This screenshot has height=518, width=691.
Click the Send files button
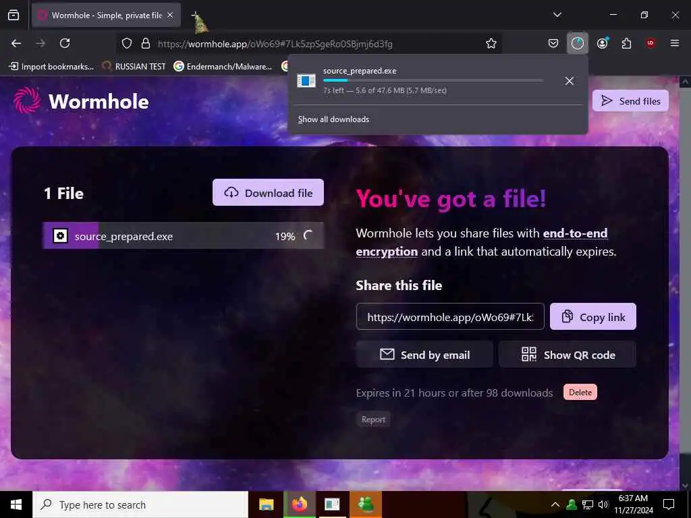[630, 101]
